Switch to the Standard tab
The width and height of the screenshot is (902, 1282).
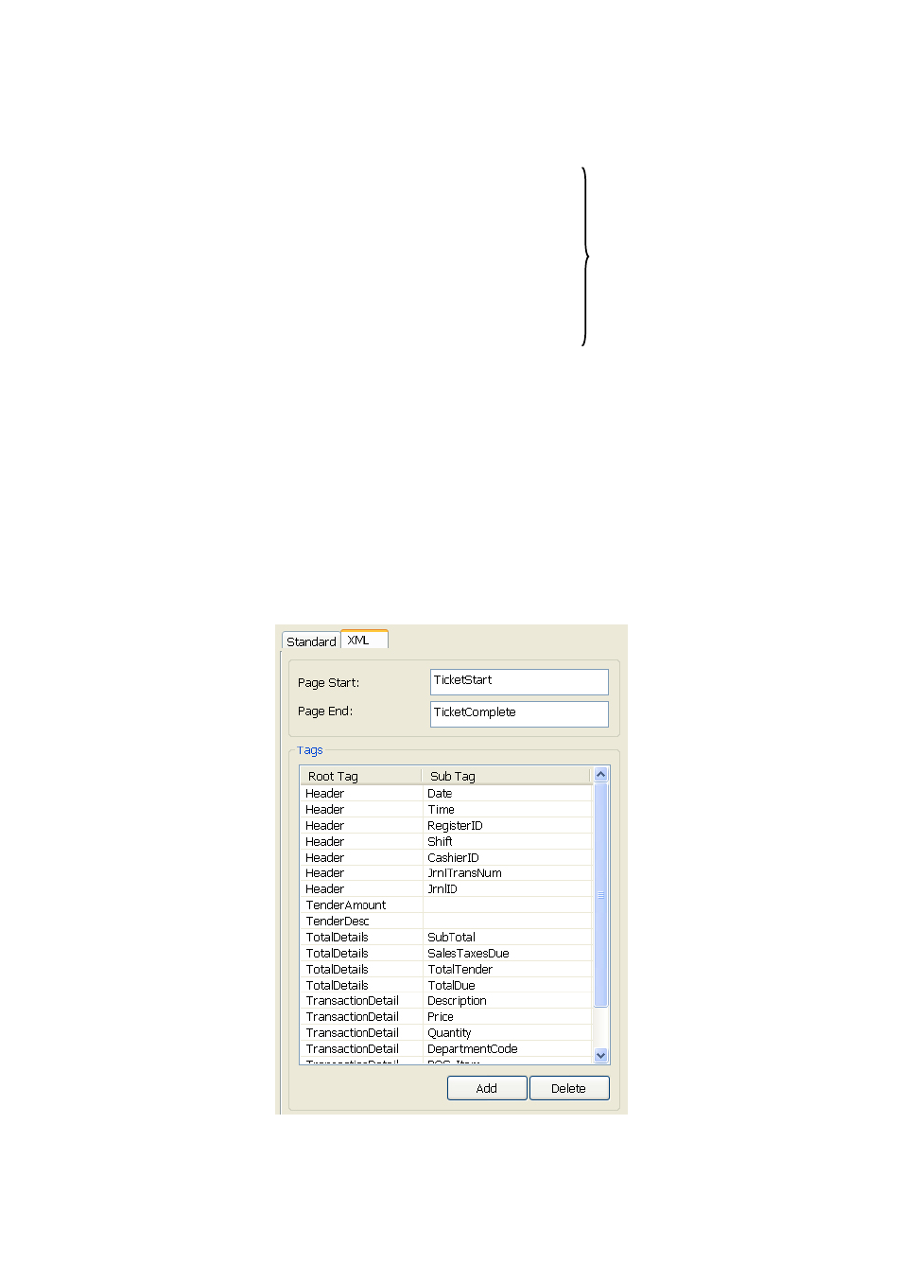311,641
